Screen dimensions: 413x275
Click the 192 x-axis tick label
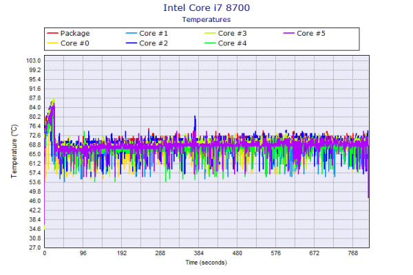(x=122, y=253)
